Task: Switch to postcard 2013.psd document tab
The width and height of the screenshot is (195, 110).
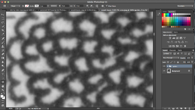Action: (53, 10)
